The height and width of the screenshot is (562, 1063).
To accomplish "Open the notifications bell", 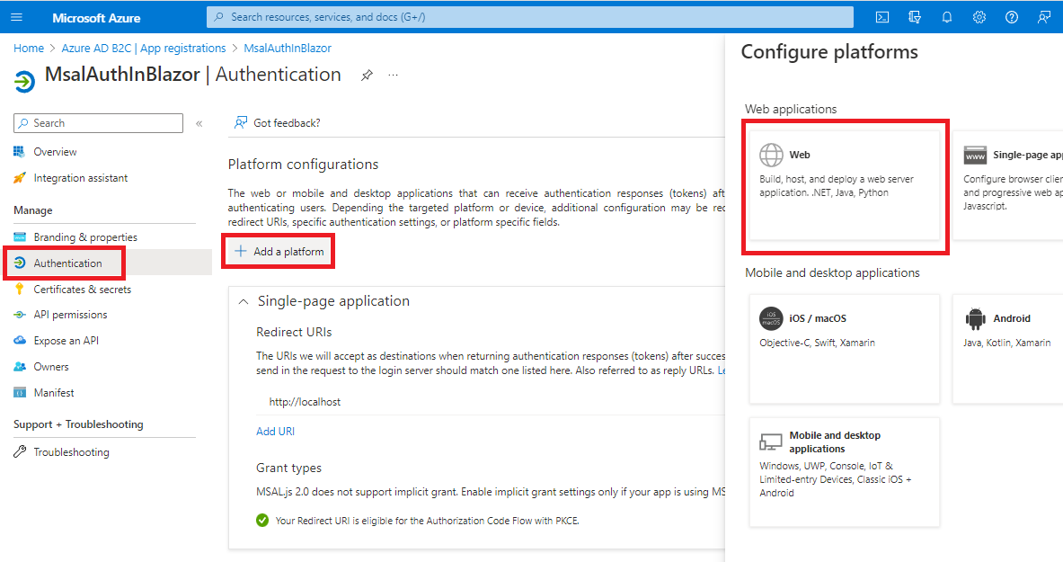I will (x=947, y=17).
